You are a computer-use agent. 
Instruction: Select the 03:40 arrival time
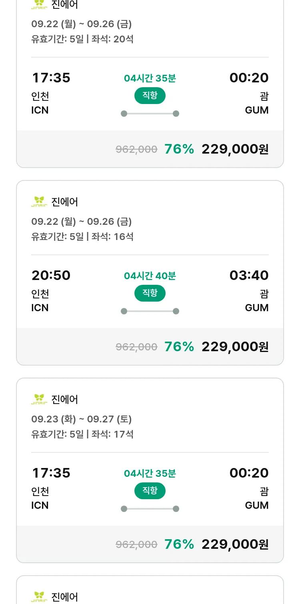(x=249, y=276)
